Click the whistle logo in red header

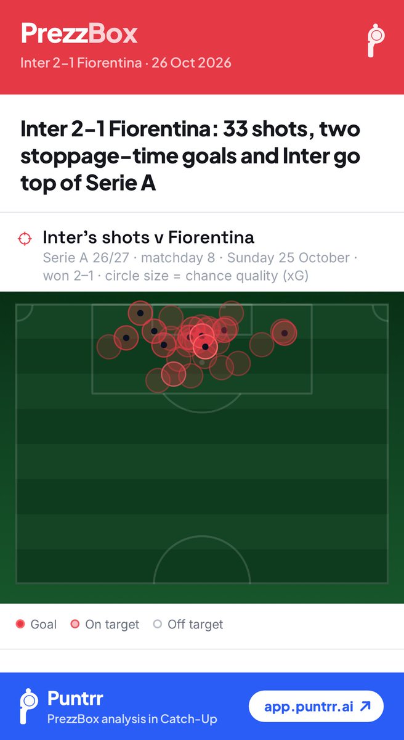(x=374, y=41)
